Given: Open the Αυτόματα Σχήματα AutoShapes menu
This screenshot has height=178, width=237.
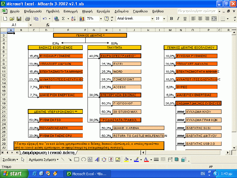Looking at the screenshot, I should [x=44, y=160].
